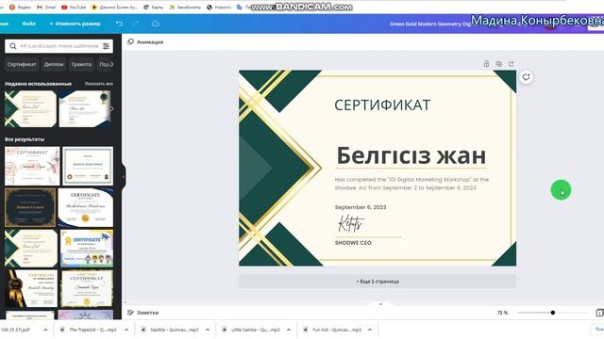
Task: Open the Gmail bookmark
Action: click(x=46, y=7)
